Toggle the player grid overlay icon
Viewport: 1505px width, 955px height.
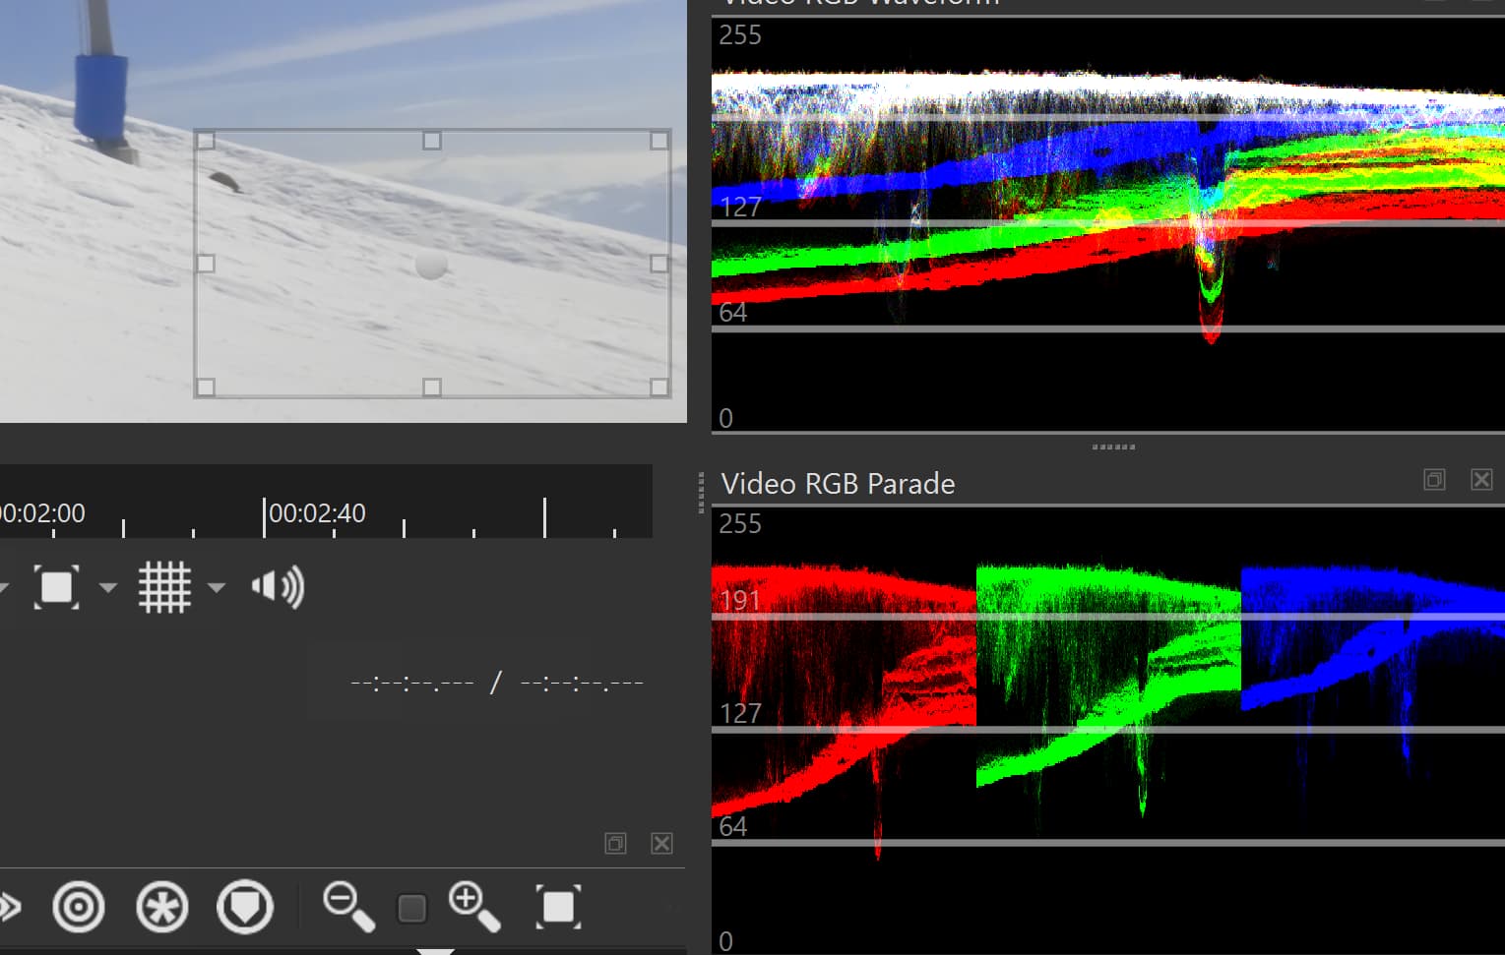(163, 587)
